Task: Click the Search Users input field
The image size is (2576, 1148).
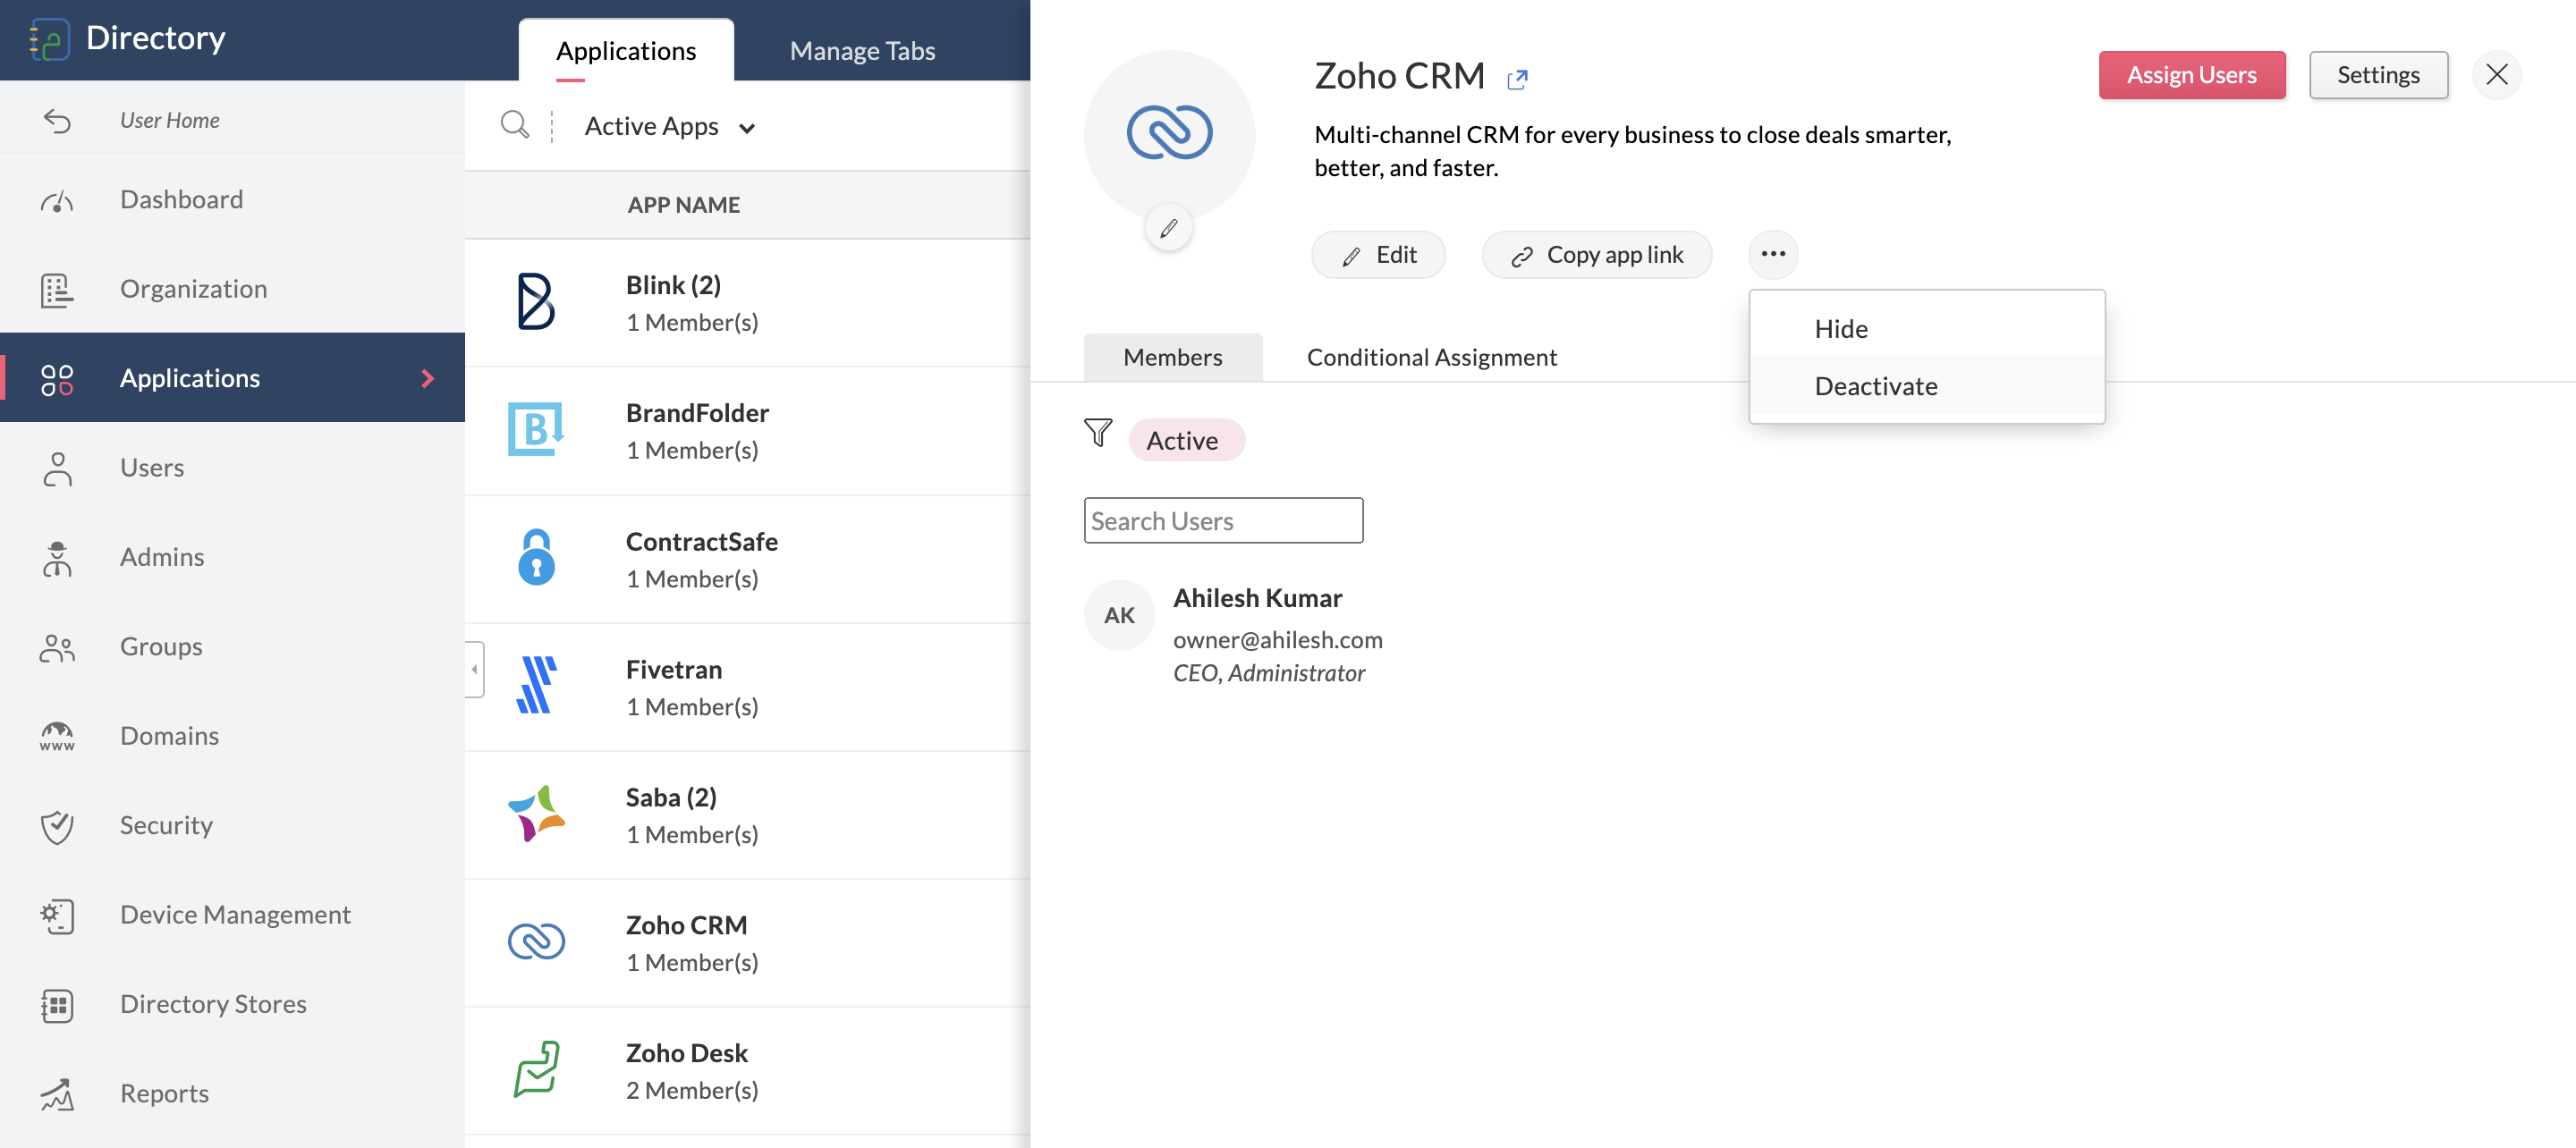Action: (x=1222, y=520)
